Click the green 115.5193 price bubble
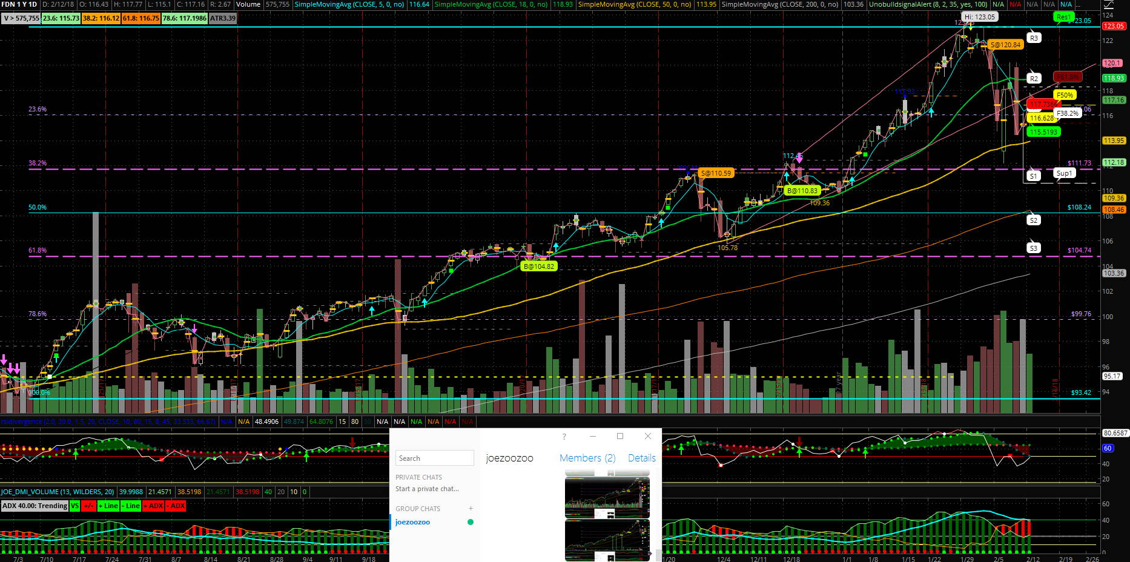This screenshot has width=1130, height=562. point(1044,132)
